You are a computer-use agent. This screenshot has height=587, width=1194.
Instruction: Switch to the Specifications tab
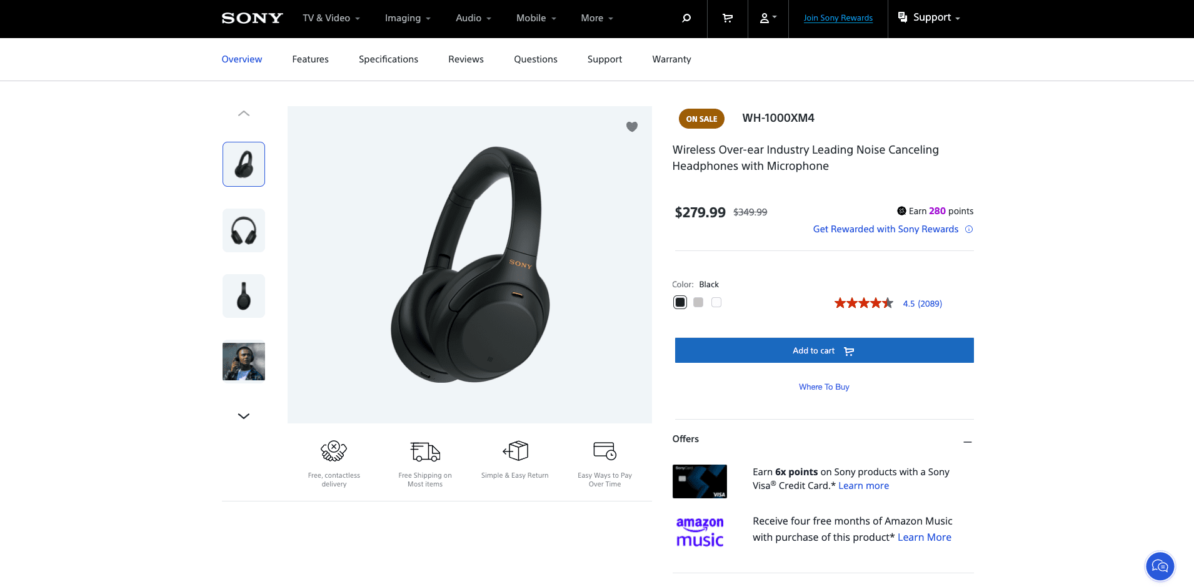click(388, 59)
